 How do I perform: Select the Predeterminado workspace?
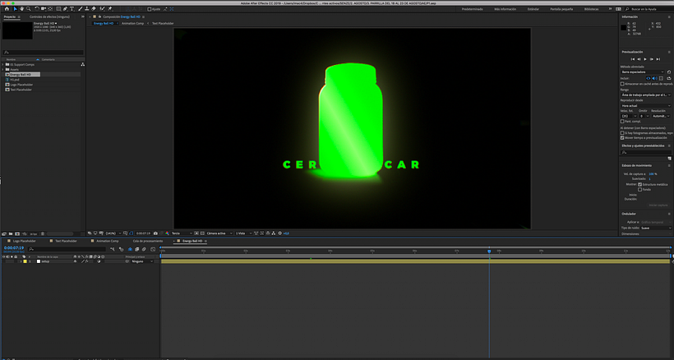pyautogui.click(x=472, y=9)
